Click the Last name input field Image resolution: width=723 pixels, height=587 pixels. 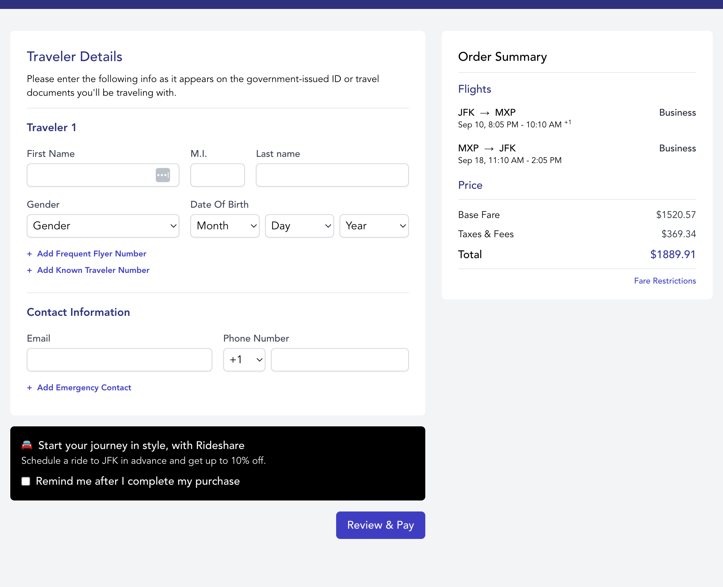(332, 174)
